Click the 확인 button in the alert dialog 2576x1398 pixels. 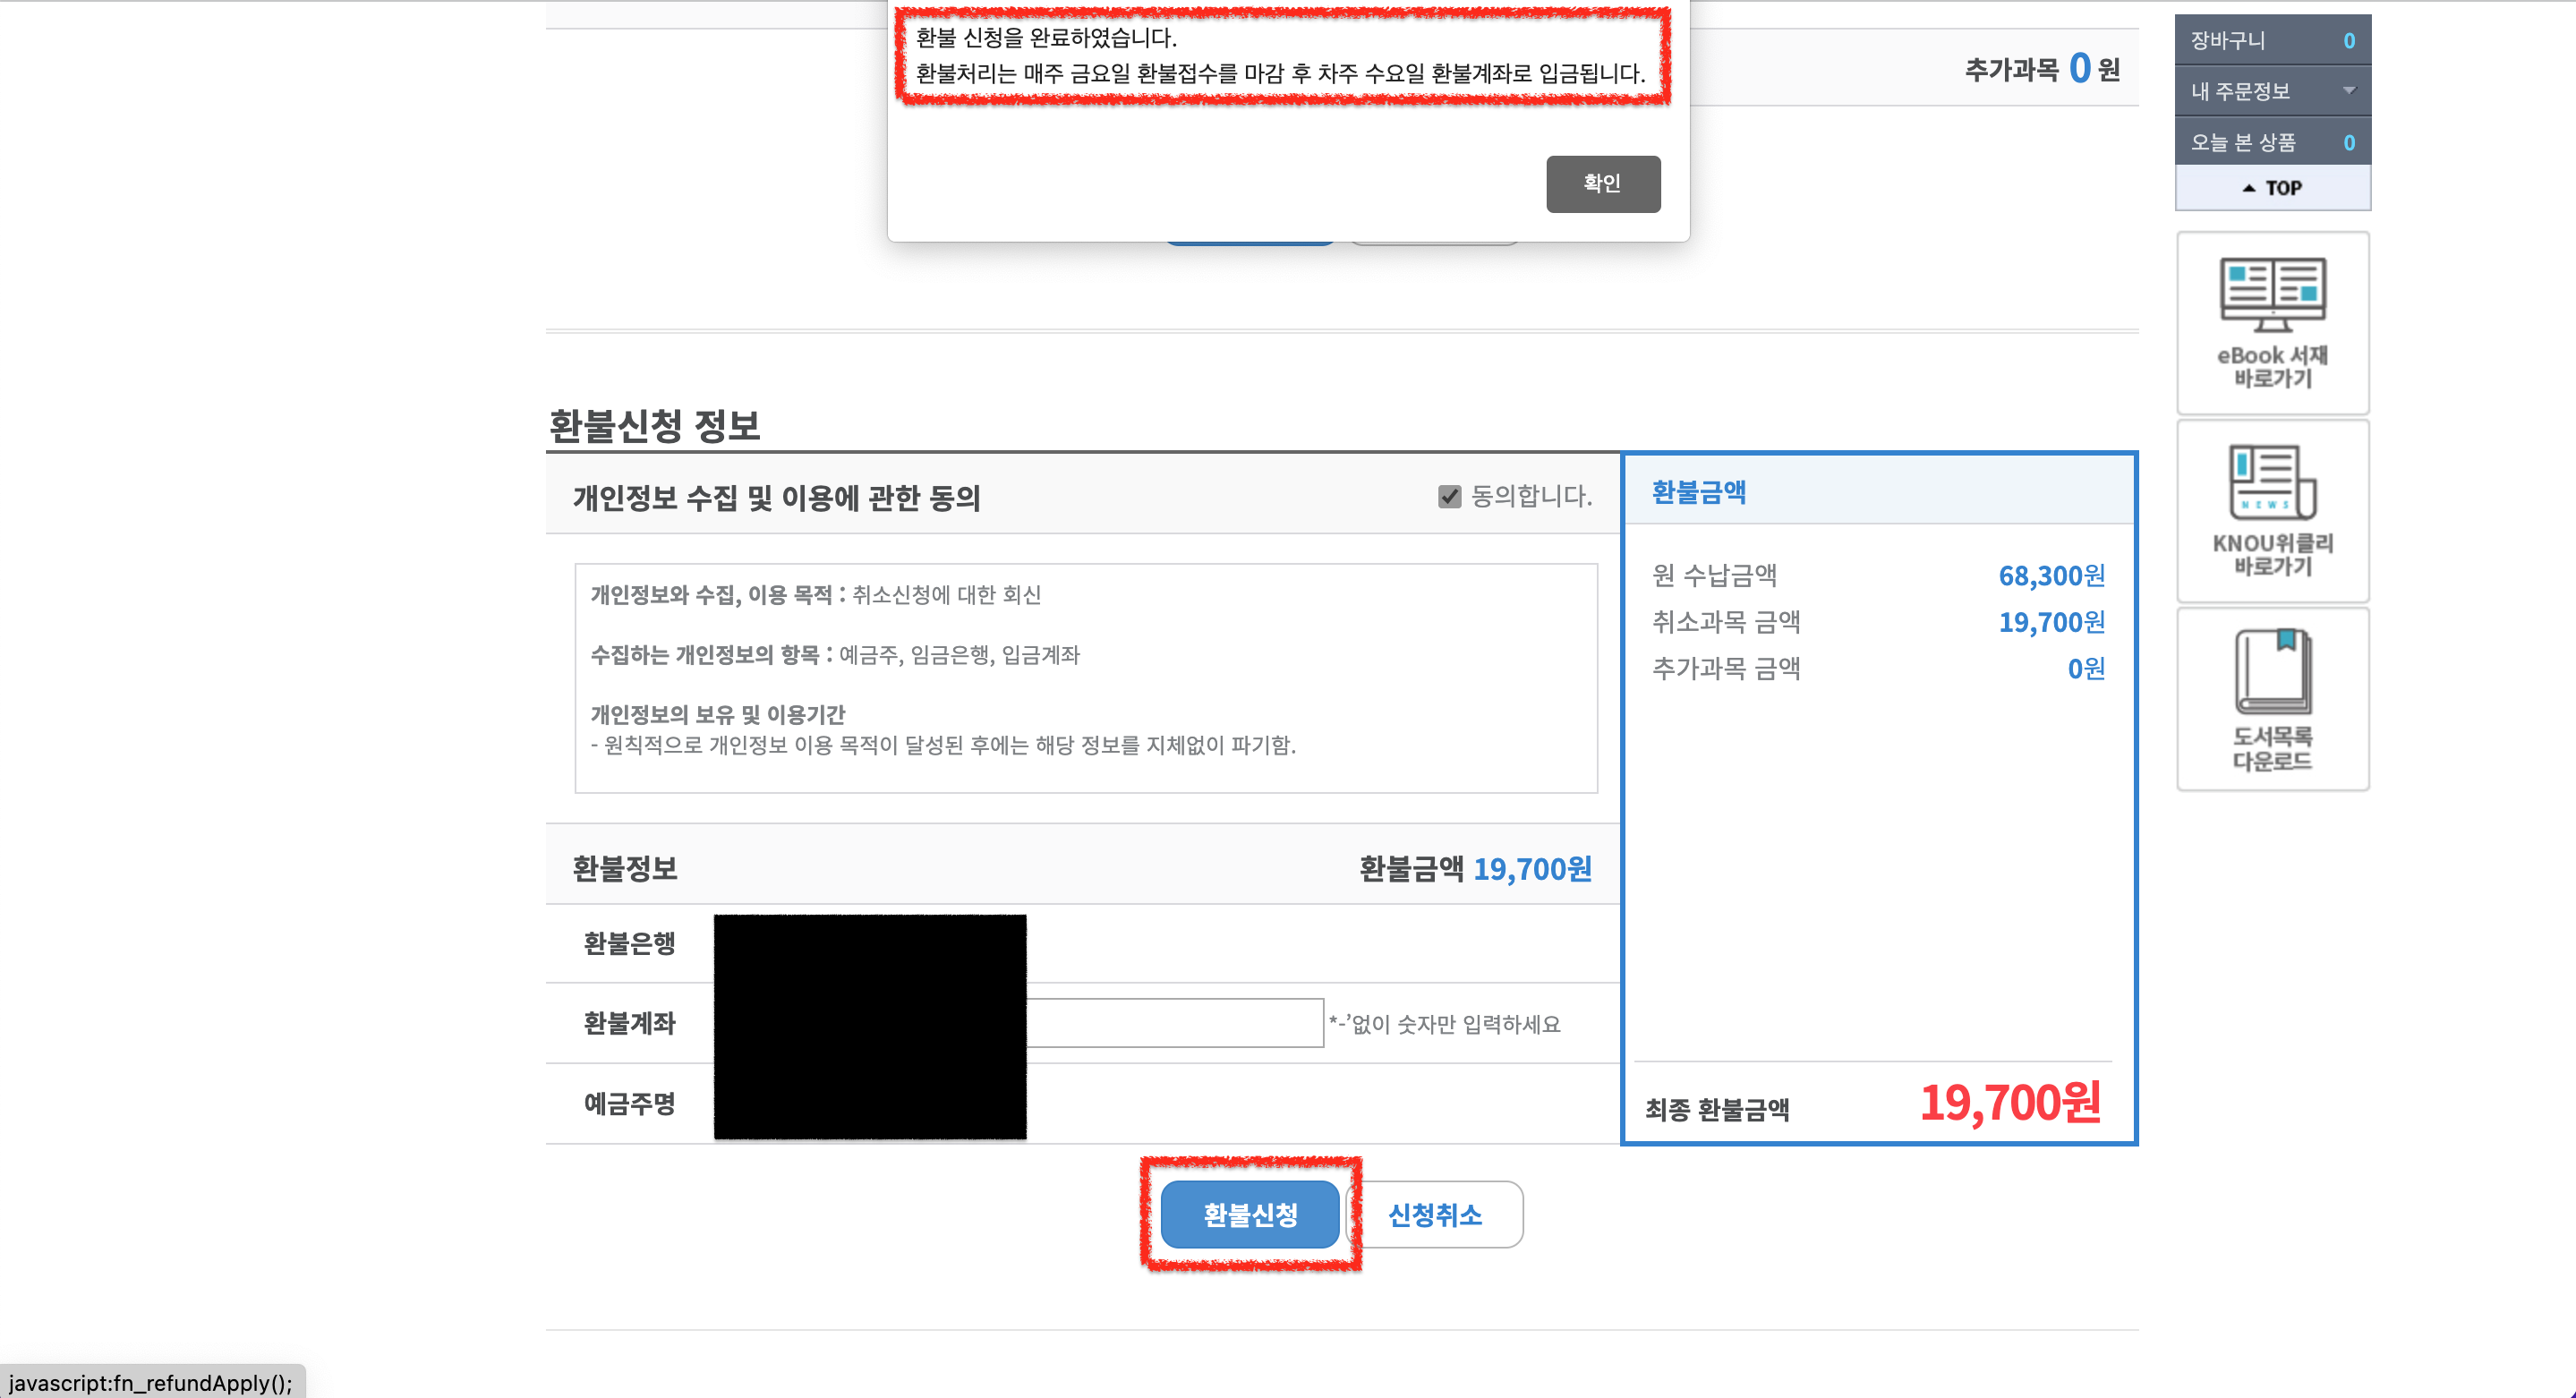[1602, 184]
